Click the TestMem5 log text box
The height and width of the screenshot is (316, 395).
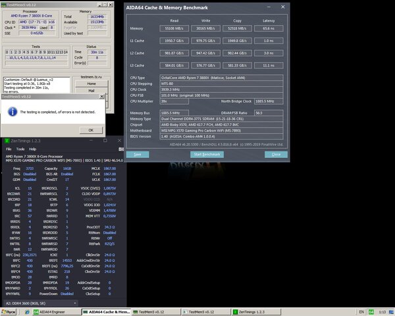(37, 86)
